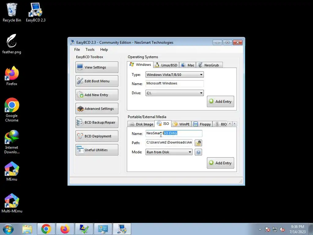The width and height of the screenshot is (313, 235).
Task: Click the NeoSmart ISO Entry name field
Action: point(174,133)
